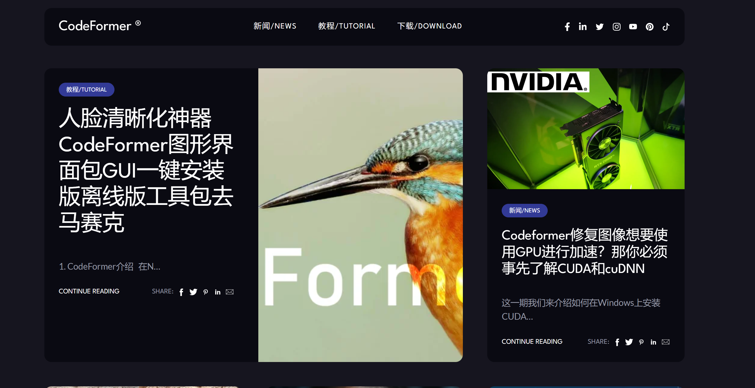
Task: Go to the 下载/DOWNLOAD menu item
Action: click(x=430, y=26)
